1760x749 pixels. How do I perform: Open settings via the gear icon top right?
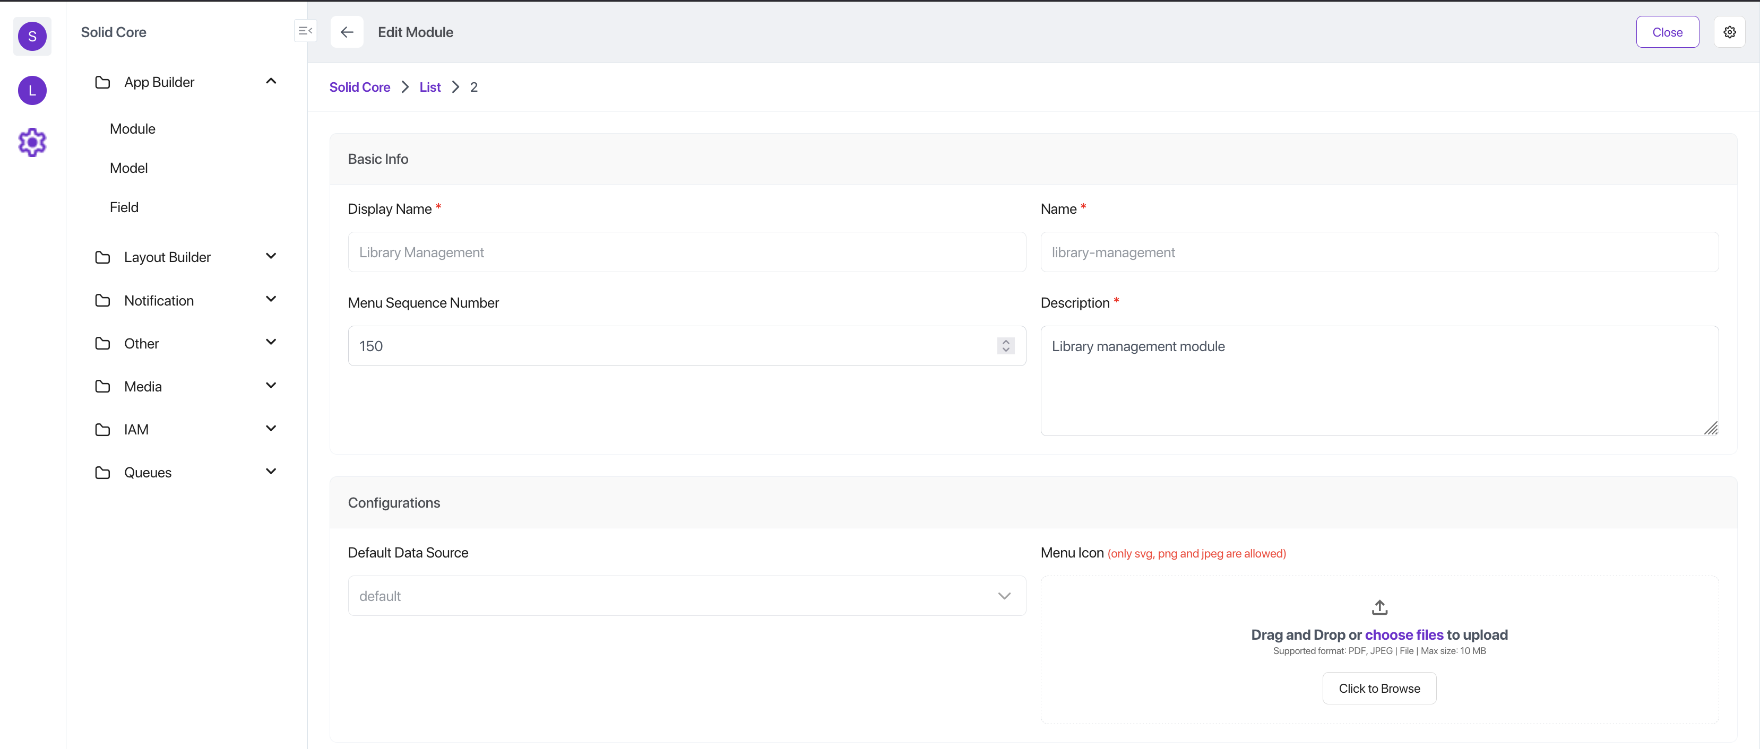[x=1730, y=31]
